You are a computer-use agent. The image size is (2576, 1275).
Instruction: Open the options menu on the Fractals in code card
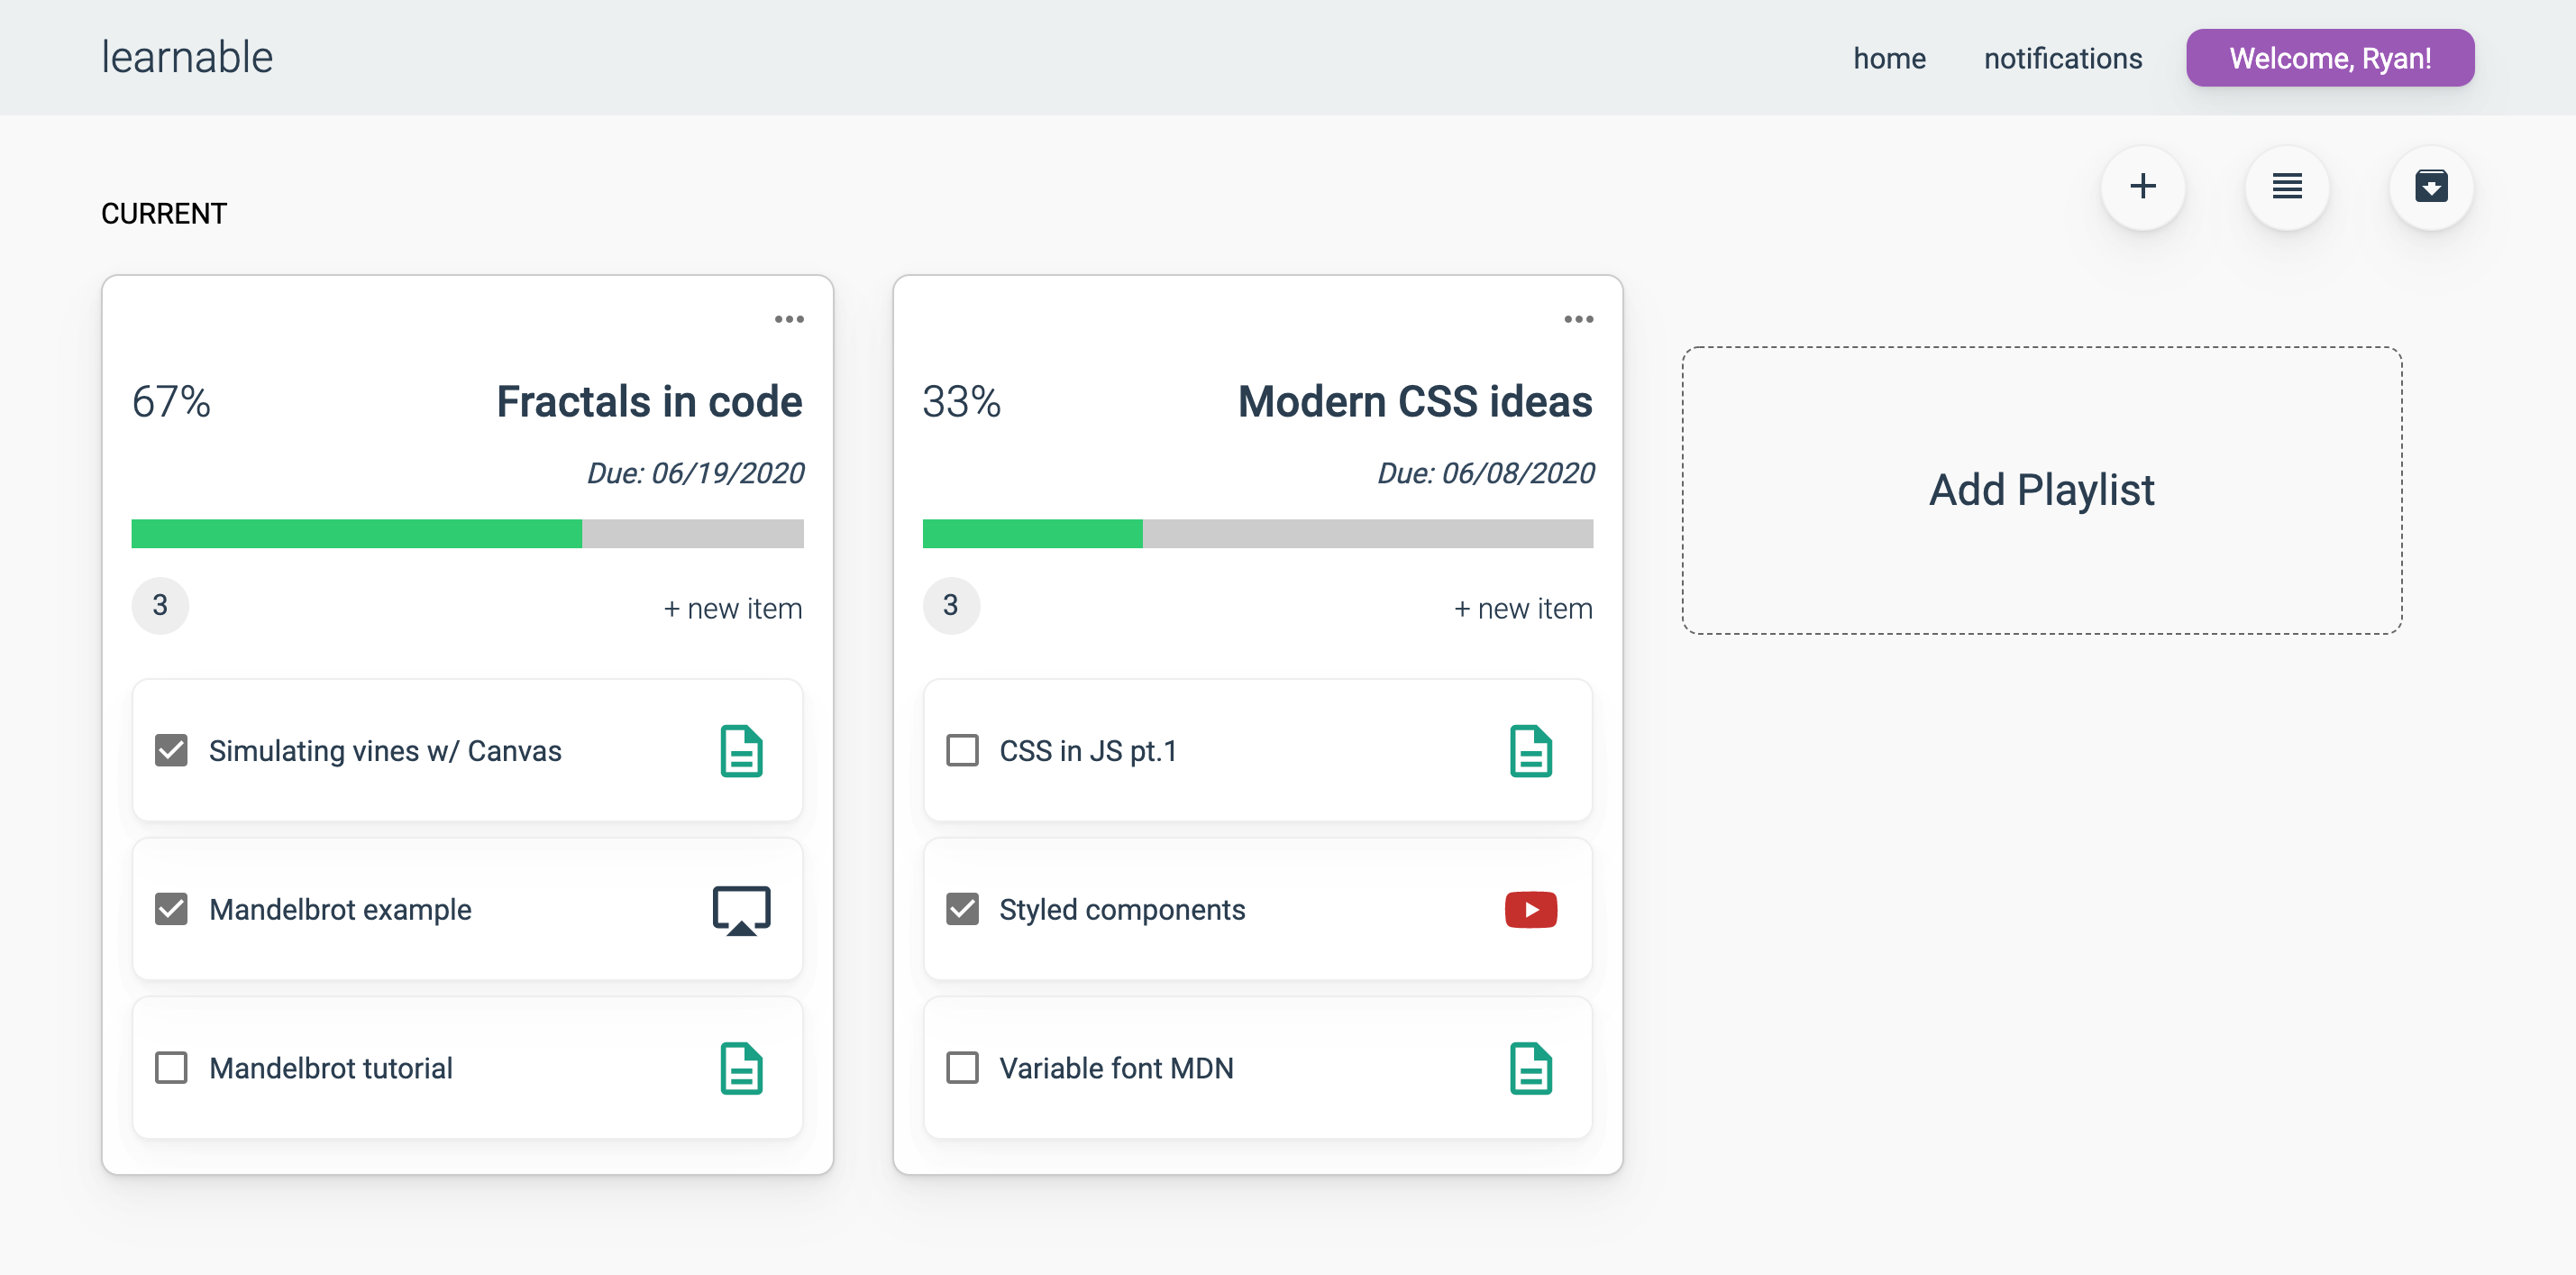789,318
